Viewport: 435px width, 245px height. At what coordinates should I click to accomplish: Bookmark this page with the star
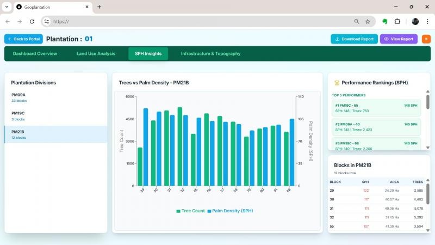click(368, 21)
